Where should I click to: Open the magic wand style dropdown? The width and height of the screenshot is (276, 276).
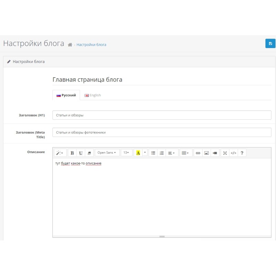click(60, 153)
